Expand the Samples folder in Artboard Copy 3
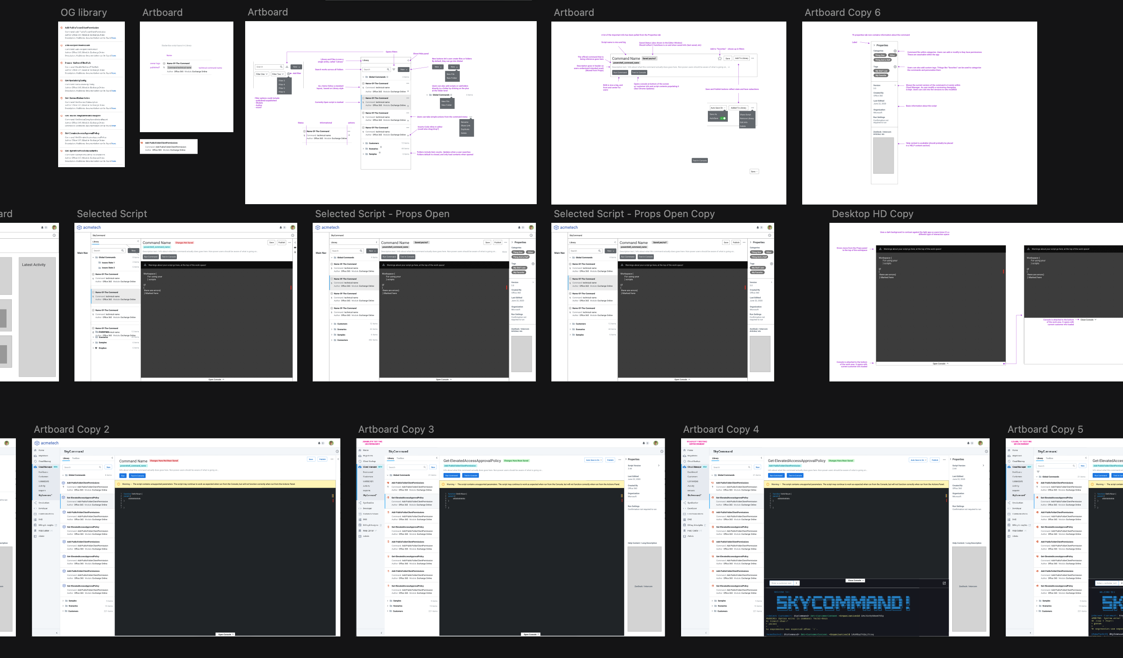 [x=388, y=601]
